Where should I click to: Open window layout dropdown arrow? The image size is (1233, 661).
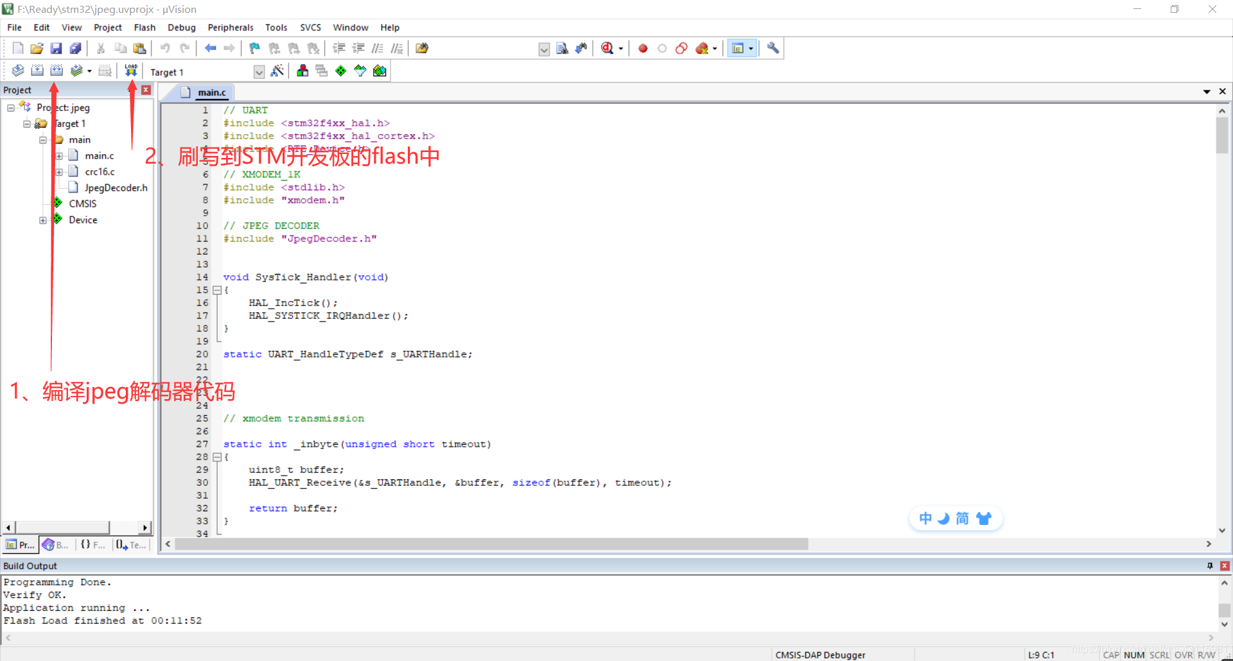(x=751, y=49)
